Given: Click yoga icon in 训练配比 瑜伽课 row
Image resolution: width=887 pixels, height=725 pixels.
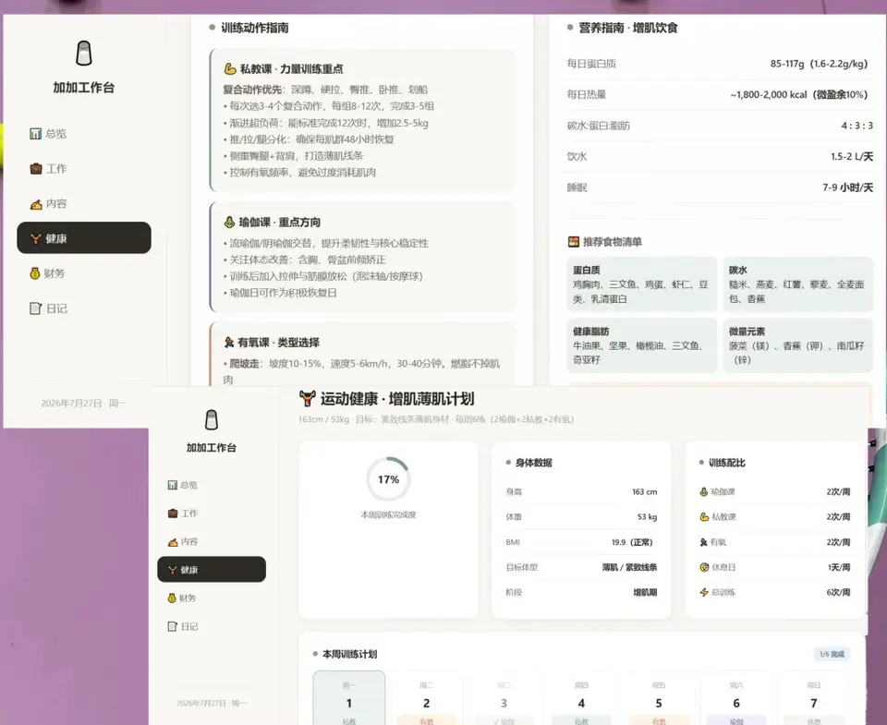Looking at the screenshot, I should [x=704, y=491].
